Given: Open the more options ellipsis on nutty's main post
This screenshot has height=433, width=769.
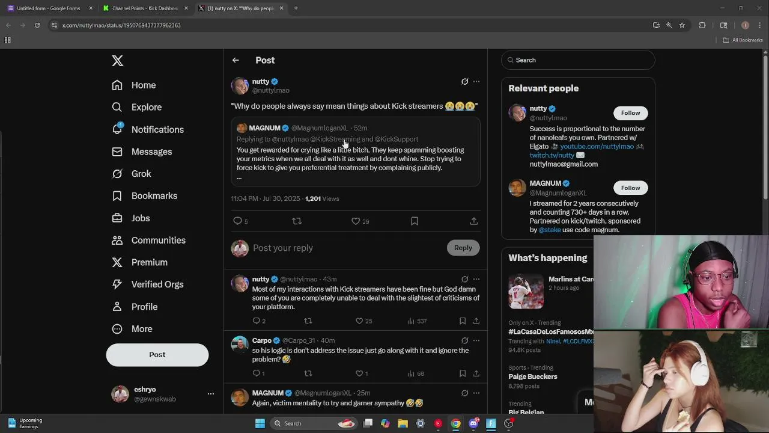Looking at the screenshot, I should [476, 82].
